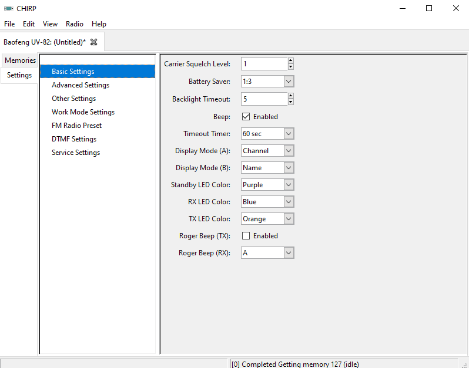Enable the Roger Beep (TX) checkbox

pos(246,236)
